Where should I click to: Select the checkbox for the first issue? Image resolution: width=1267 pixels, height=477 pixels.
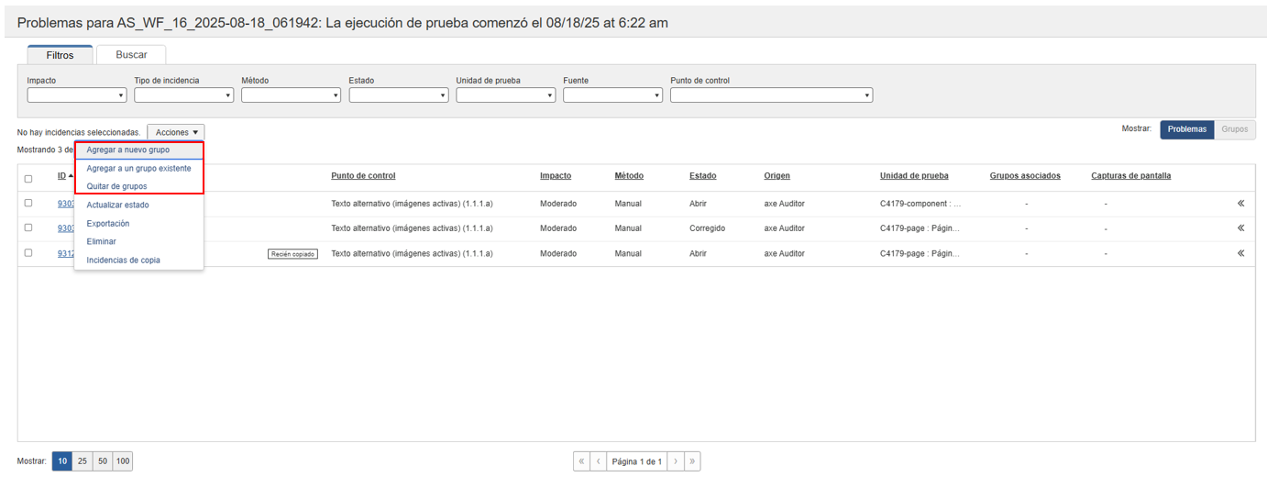pos(28,203)
